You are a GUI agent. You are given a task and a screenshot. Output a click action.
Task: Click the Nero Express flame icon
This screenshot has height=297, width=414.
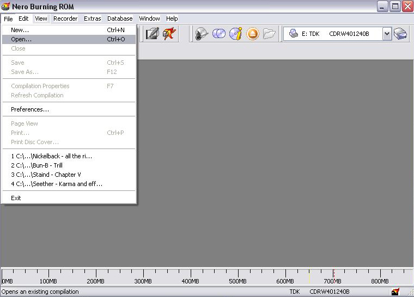pos(169,34)
